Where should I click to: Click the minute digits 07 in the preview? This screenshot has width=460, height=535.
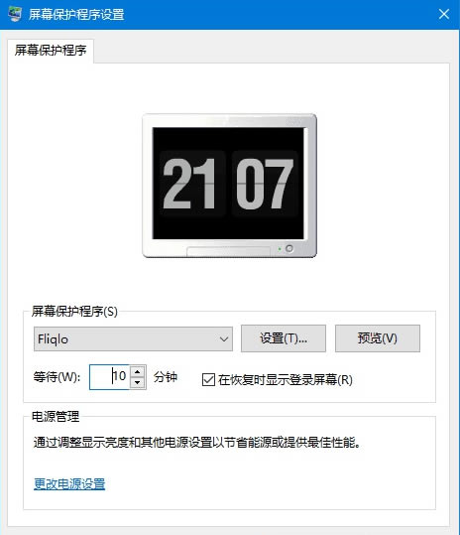265,184
